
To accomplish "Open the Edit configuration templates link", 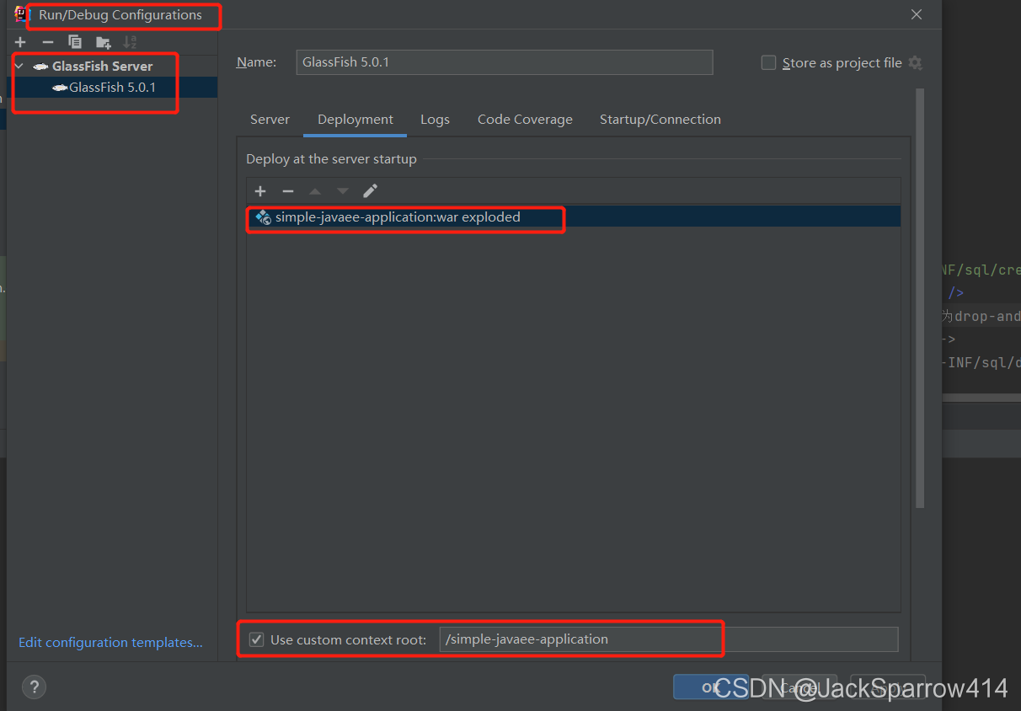I will pos(110,643).
